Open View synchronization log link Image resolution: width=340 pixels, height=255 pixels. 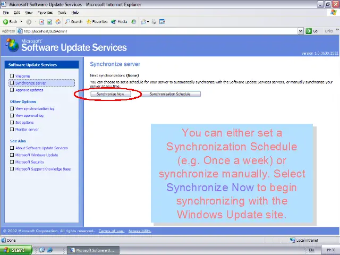pyautogui.click(x=35, y=108)
